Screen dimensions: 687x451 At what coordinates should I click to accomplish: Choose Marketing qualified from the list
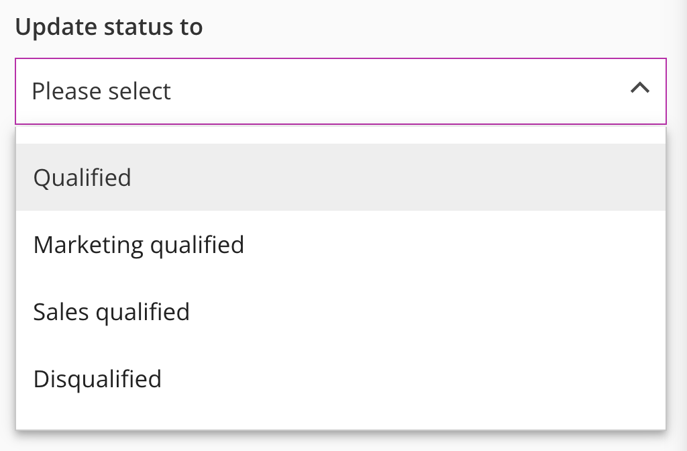(x=138, y=245)
